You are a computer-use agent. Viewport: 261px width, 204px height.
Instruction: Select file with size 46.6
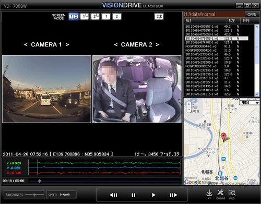click(217, 54)
